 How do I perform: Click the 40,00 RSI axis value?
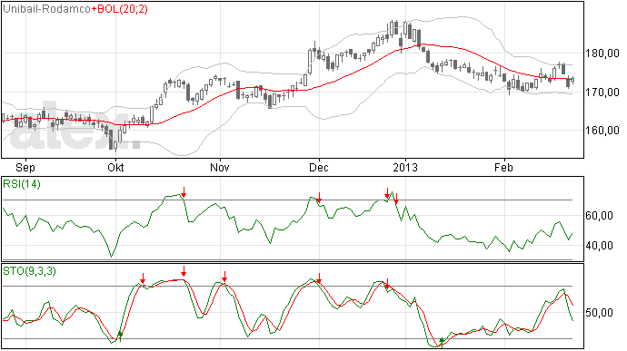pyautogui.click(x=599, y=246)
